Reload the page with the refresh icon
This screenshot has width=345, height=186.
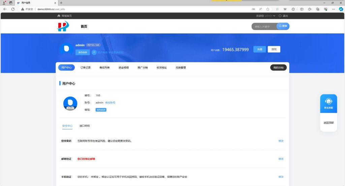click(x=13, y=9)
